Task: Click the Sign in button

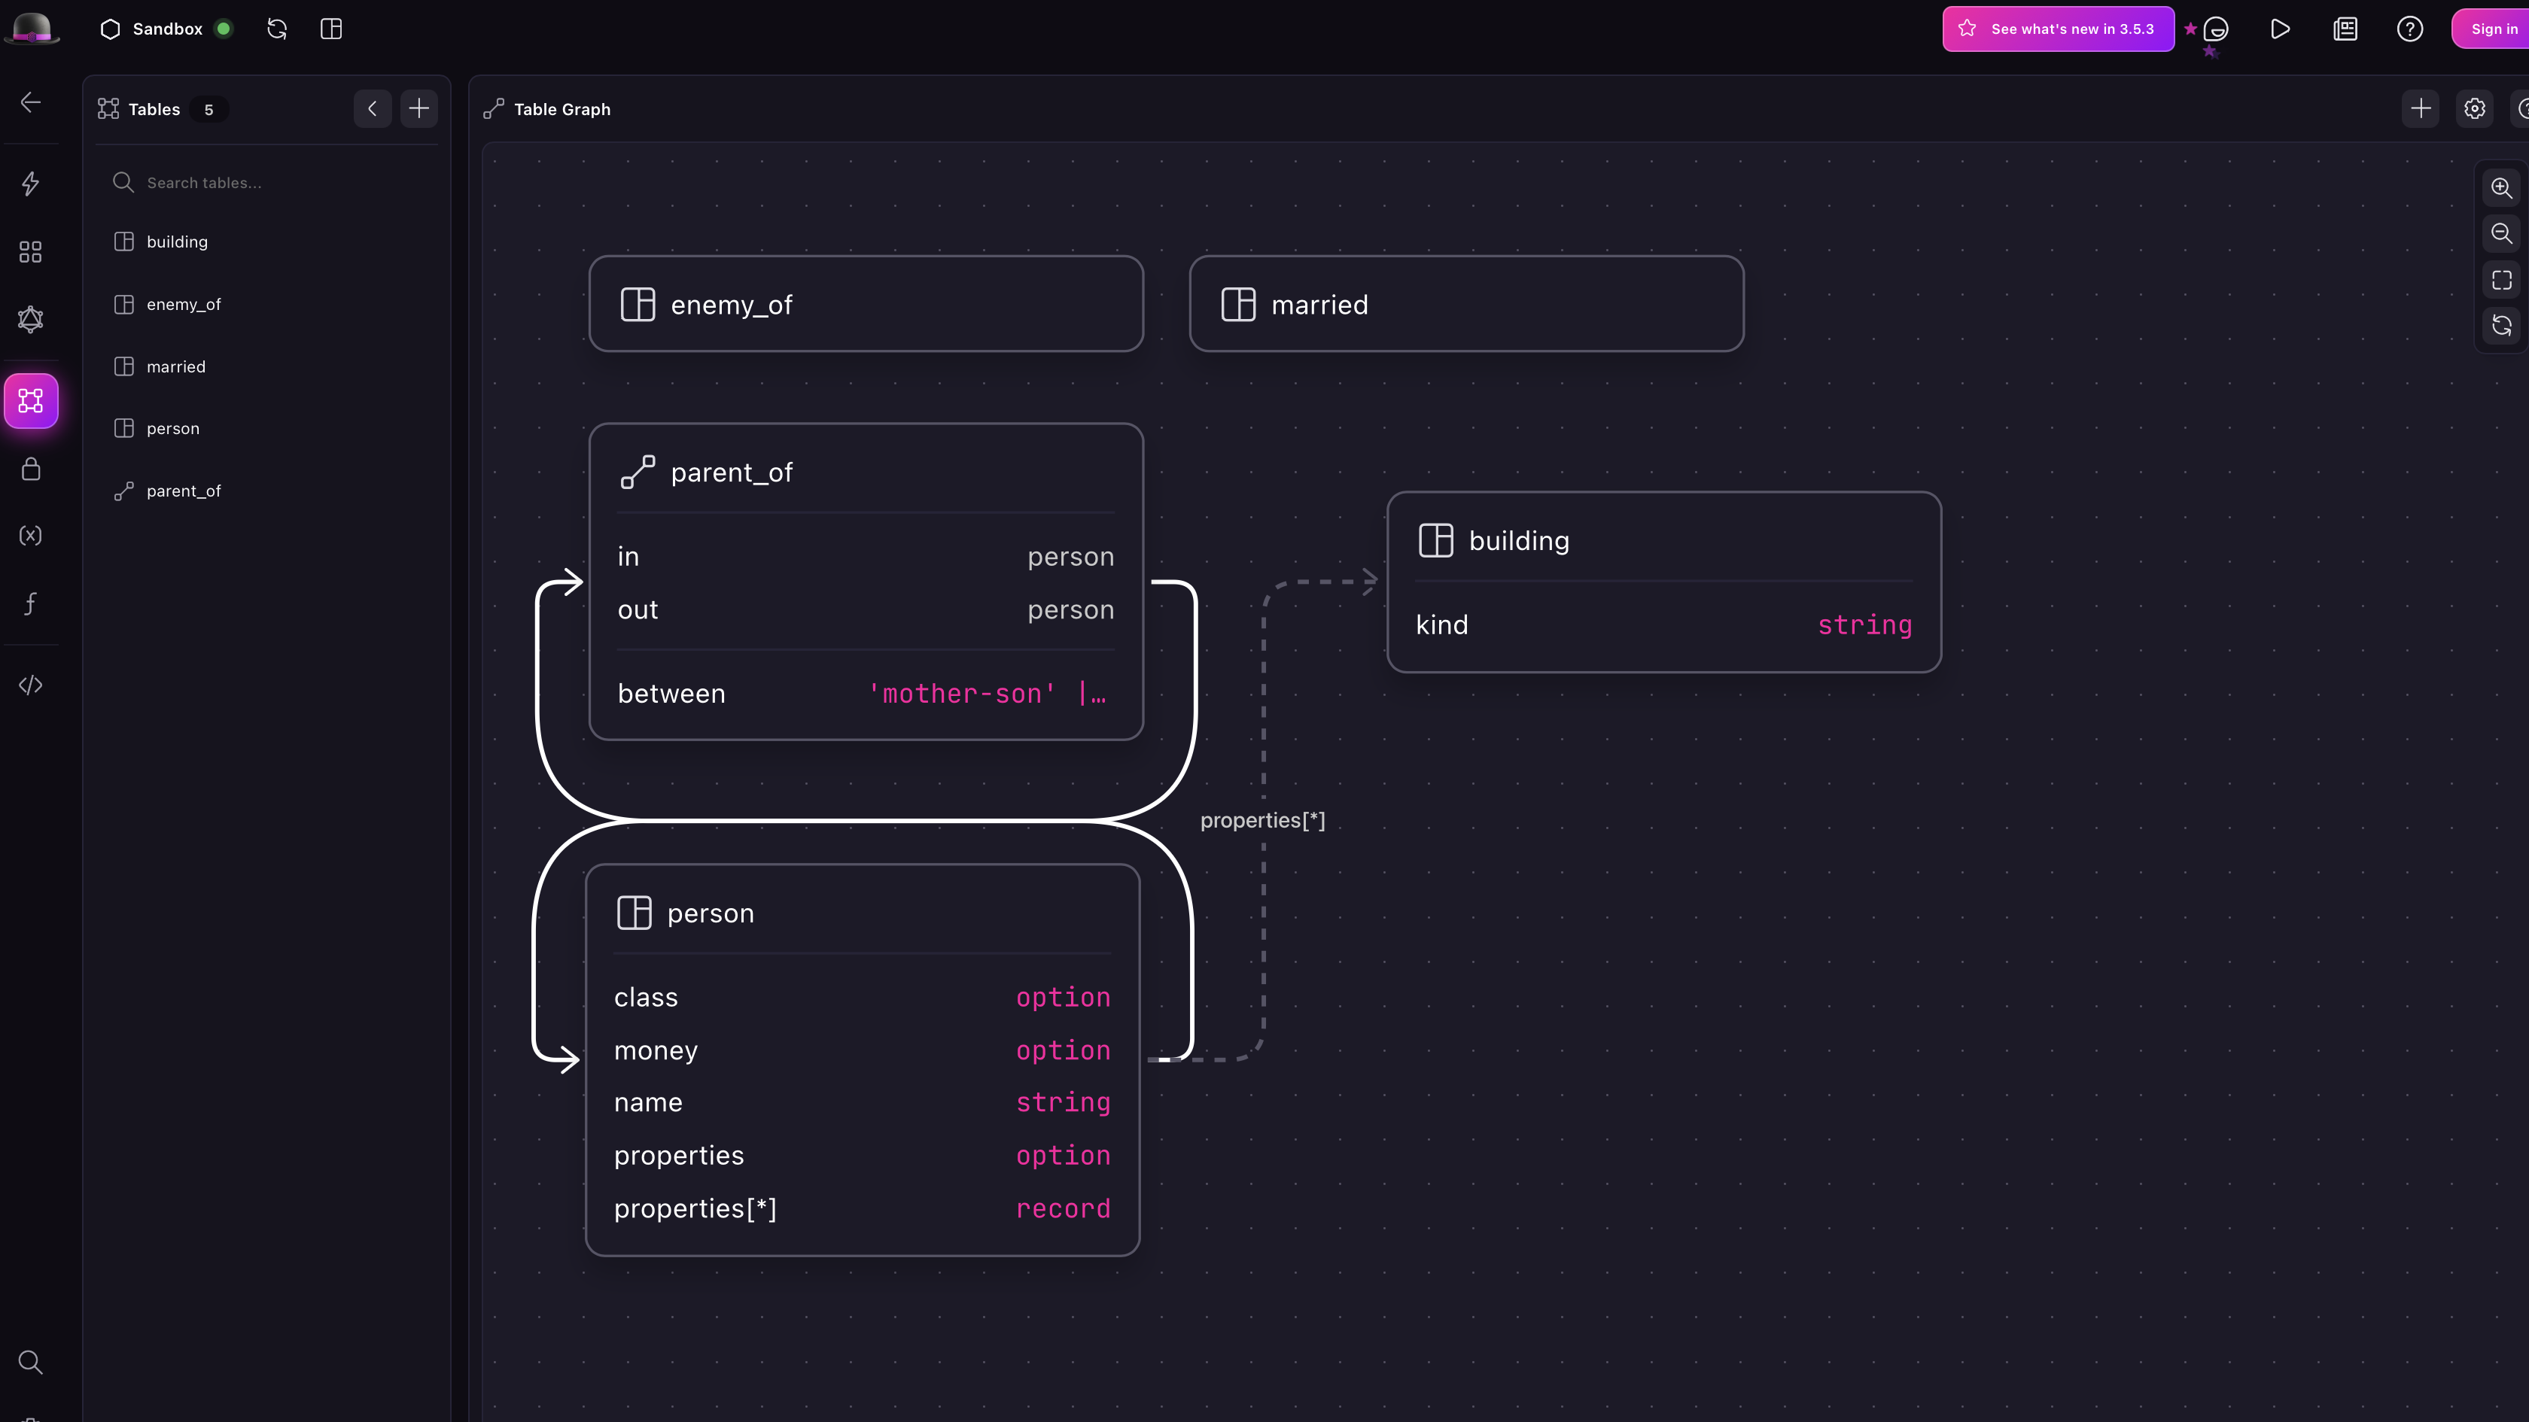Action: click(2491, 29)
